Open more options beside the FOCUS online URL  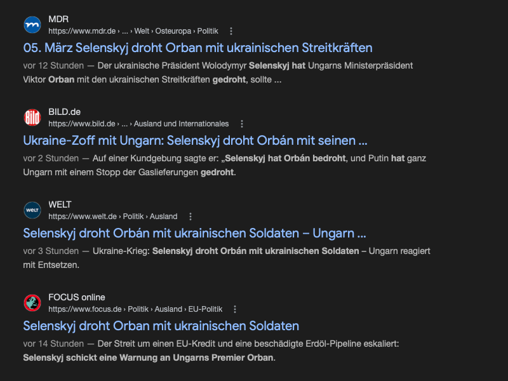[x=235, y=309]
